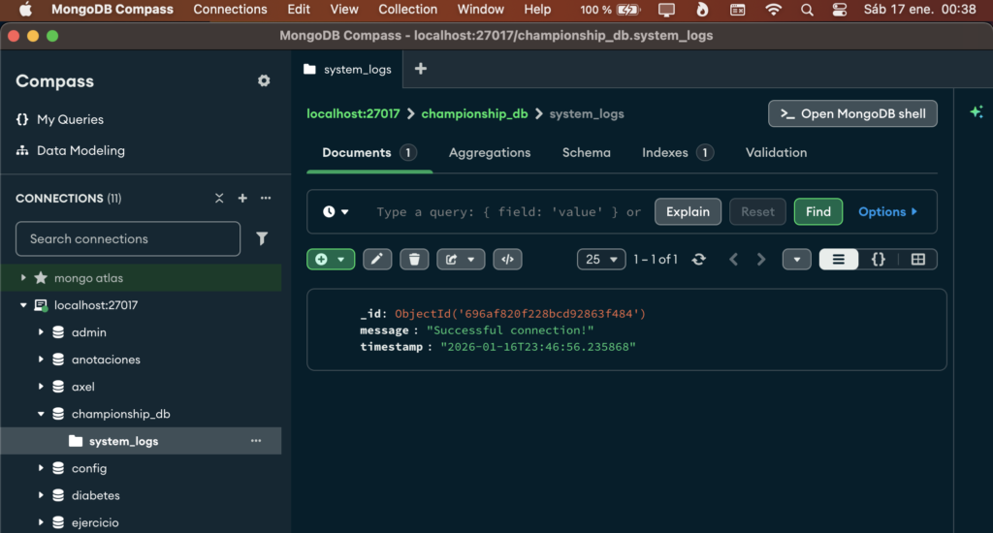The height and width of the screenshot is (533, 993).
Task: Add a new connection with plus icon
Action: (242, 199)
